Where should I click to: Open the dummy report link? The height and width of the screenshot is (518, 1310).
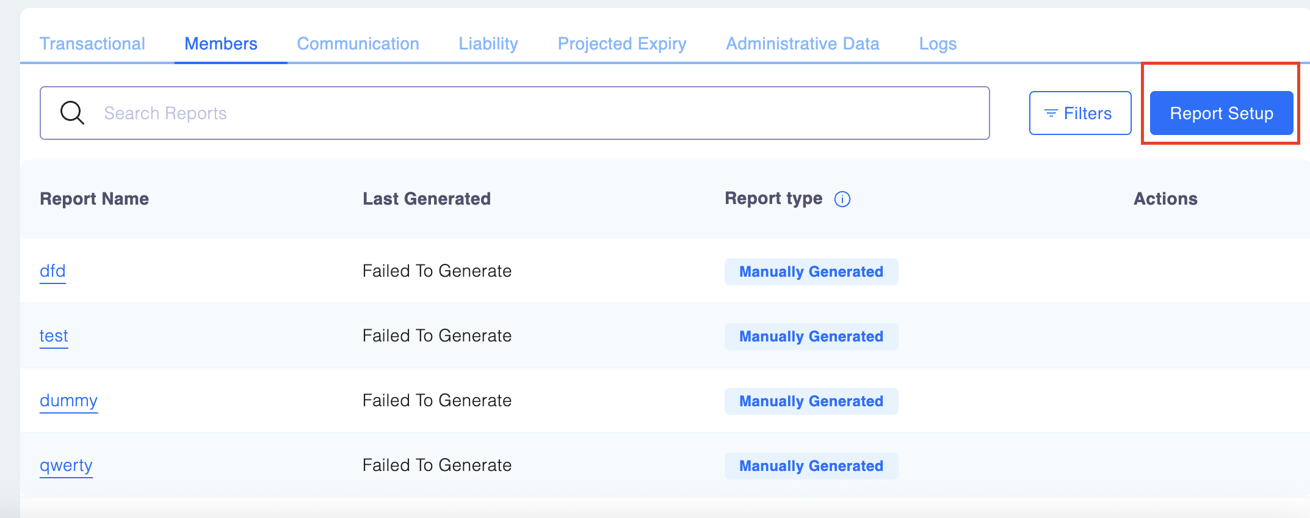coord(68,401)
